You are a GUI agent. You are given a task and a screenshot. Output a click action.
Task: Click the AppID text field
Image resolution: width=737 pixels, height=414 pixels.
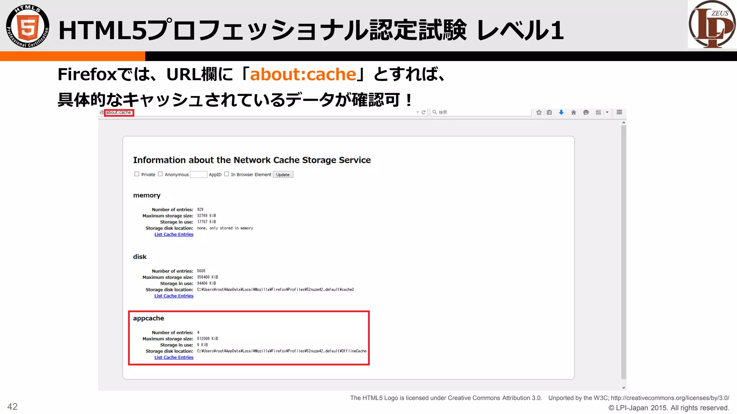click(x=199, y=174)
